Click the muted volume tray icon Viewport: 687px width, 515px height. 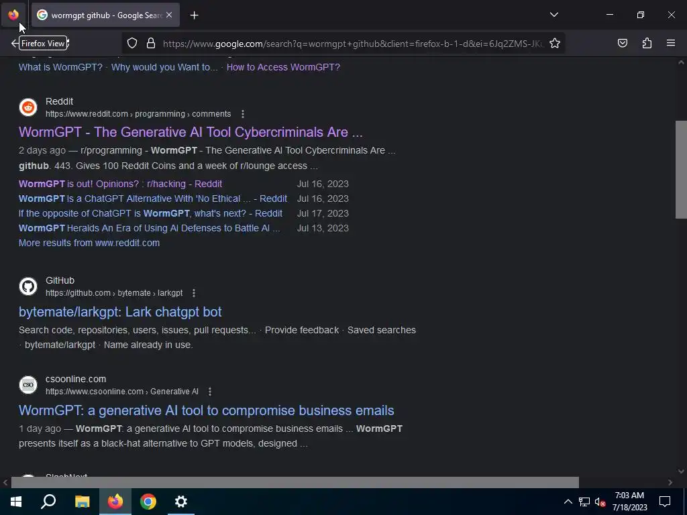point(600,502)
